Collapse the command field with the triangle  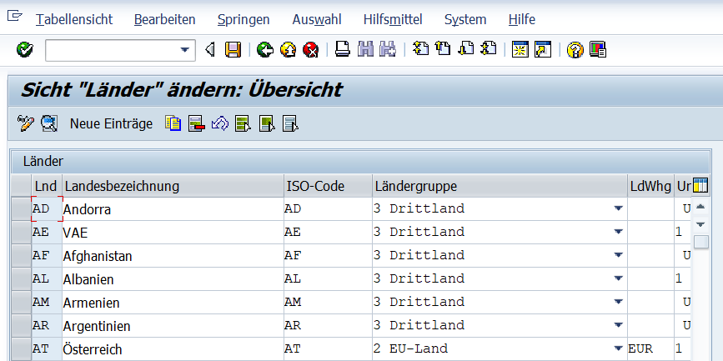210,49
